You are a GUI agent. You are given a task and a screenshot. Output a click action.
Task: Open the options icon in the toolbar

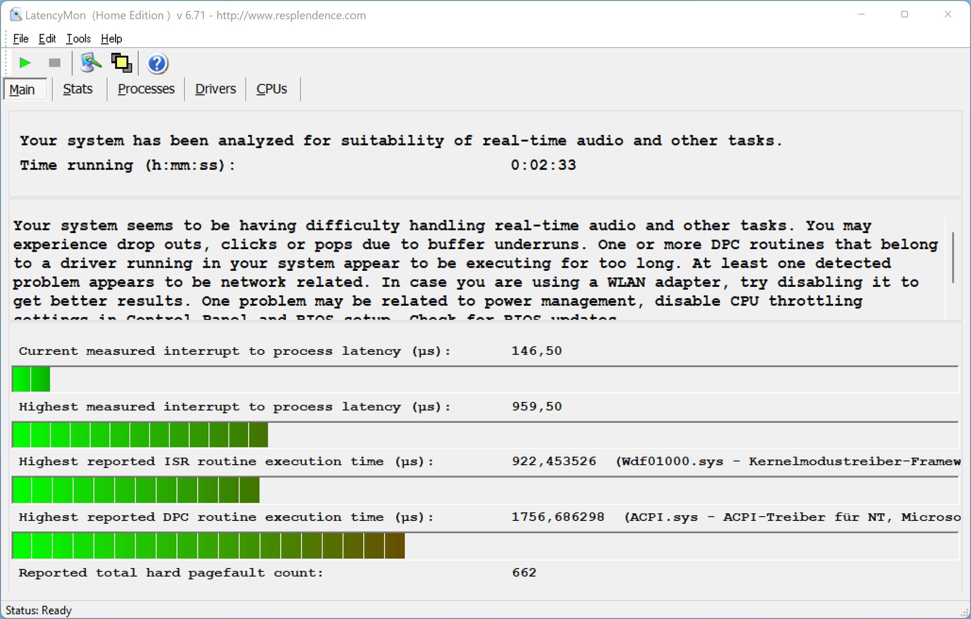91,63
